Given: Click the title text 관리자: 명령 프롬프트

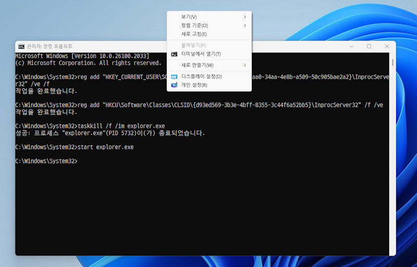Looking at the screenshot, I should click(50, 46).
